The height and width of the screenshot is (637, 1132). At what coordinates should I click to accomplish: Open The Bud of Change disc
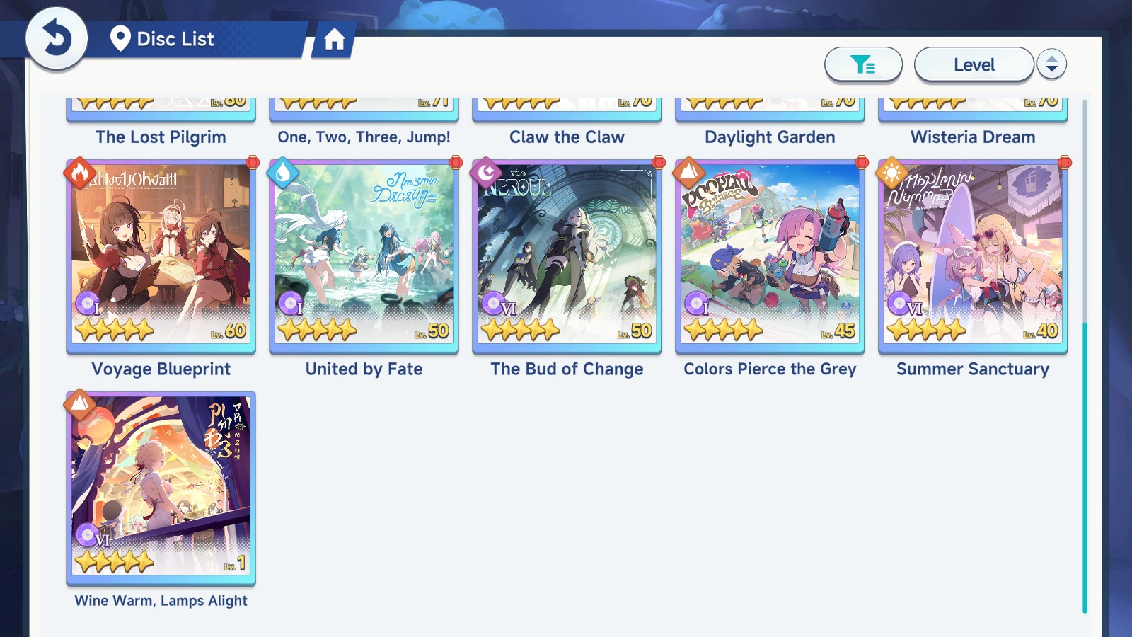567,256
